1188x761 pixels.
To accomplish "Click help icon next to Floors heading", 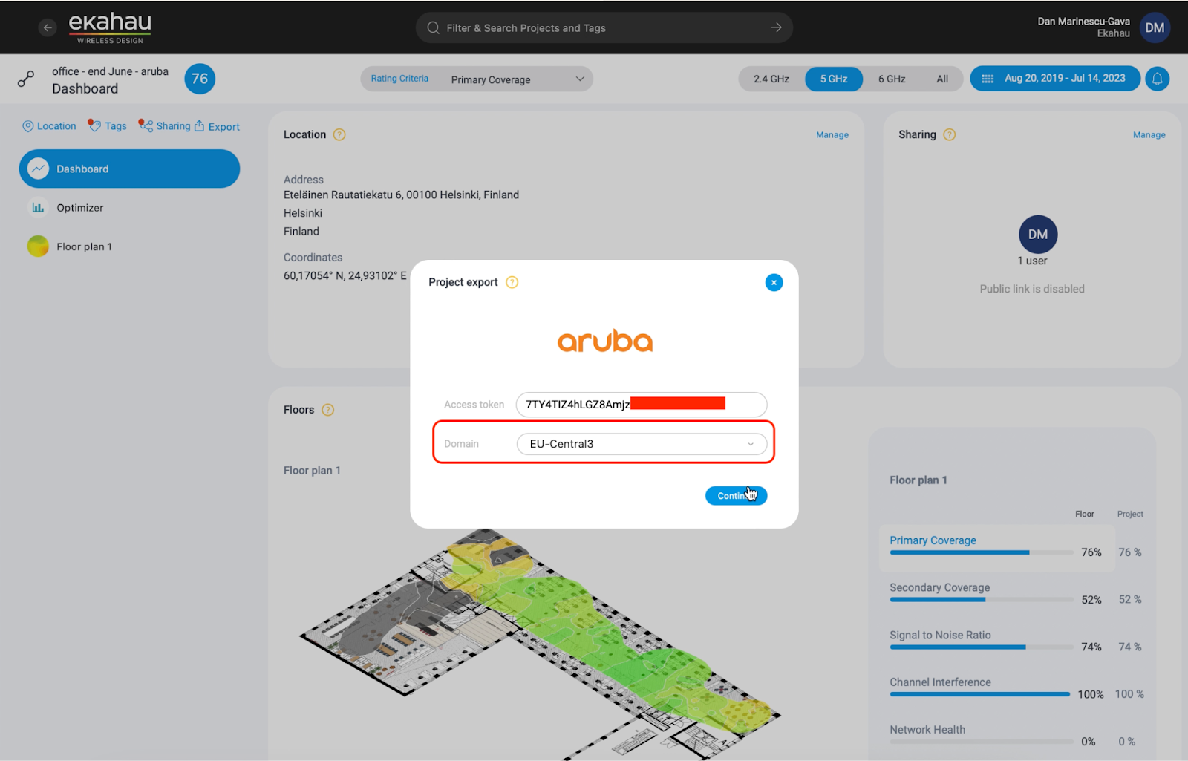I will (x=327, y=410).
